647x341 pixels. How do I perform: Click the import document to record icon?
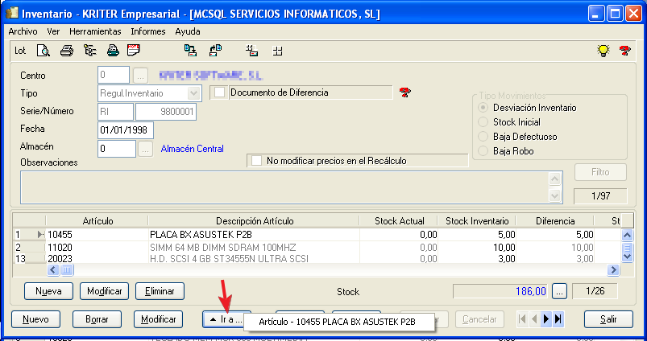(190, 51)
